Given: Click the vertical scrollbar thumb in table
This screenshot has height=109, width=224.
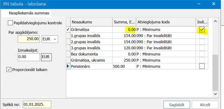Looking at the screenshot, I should pos(215,73).
